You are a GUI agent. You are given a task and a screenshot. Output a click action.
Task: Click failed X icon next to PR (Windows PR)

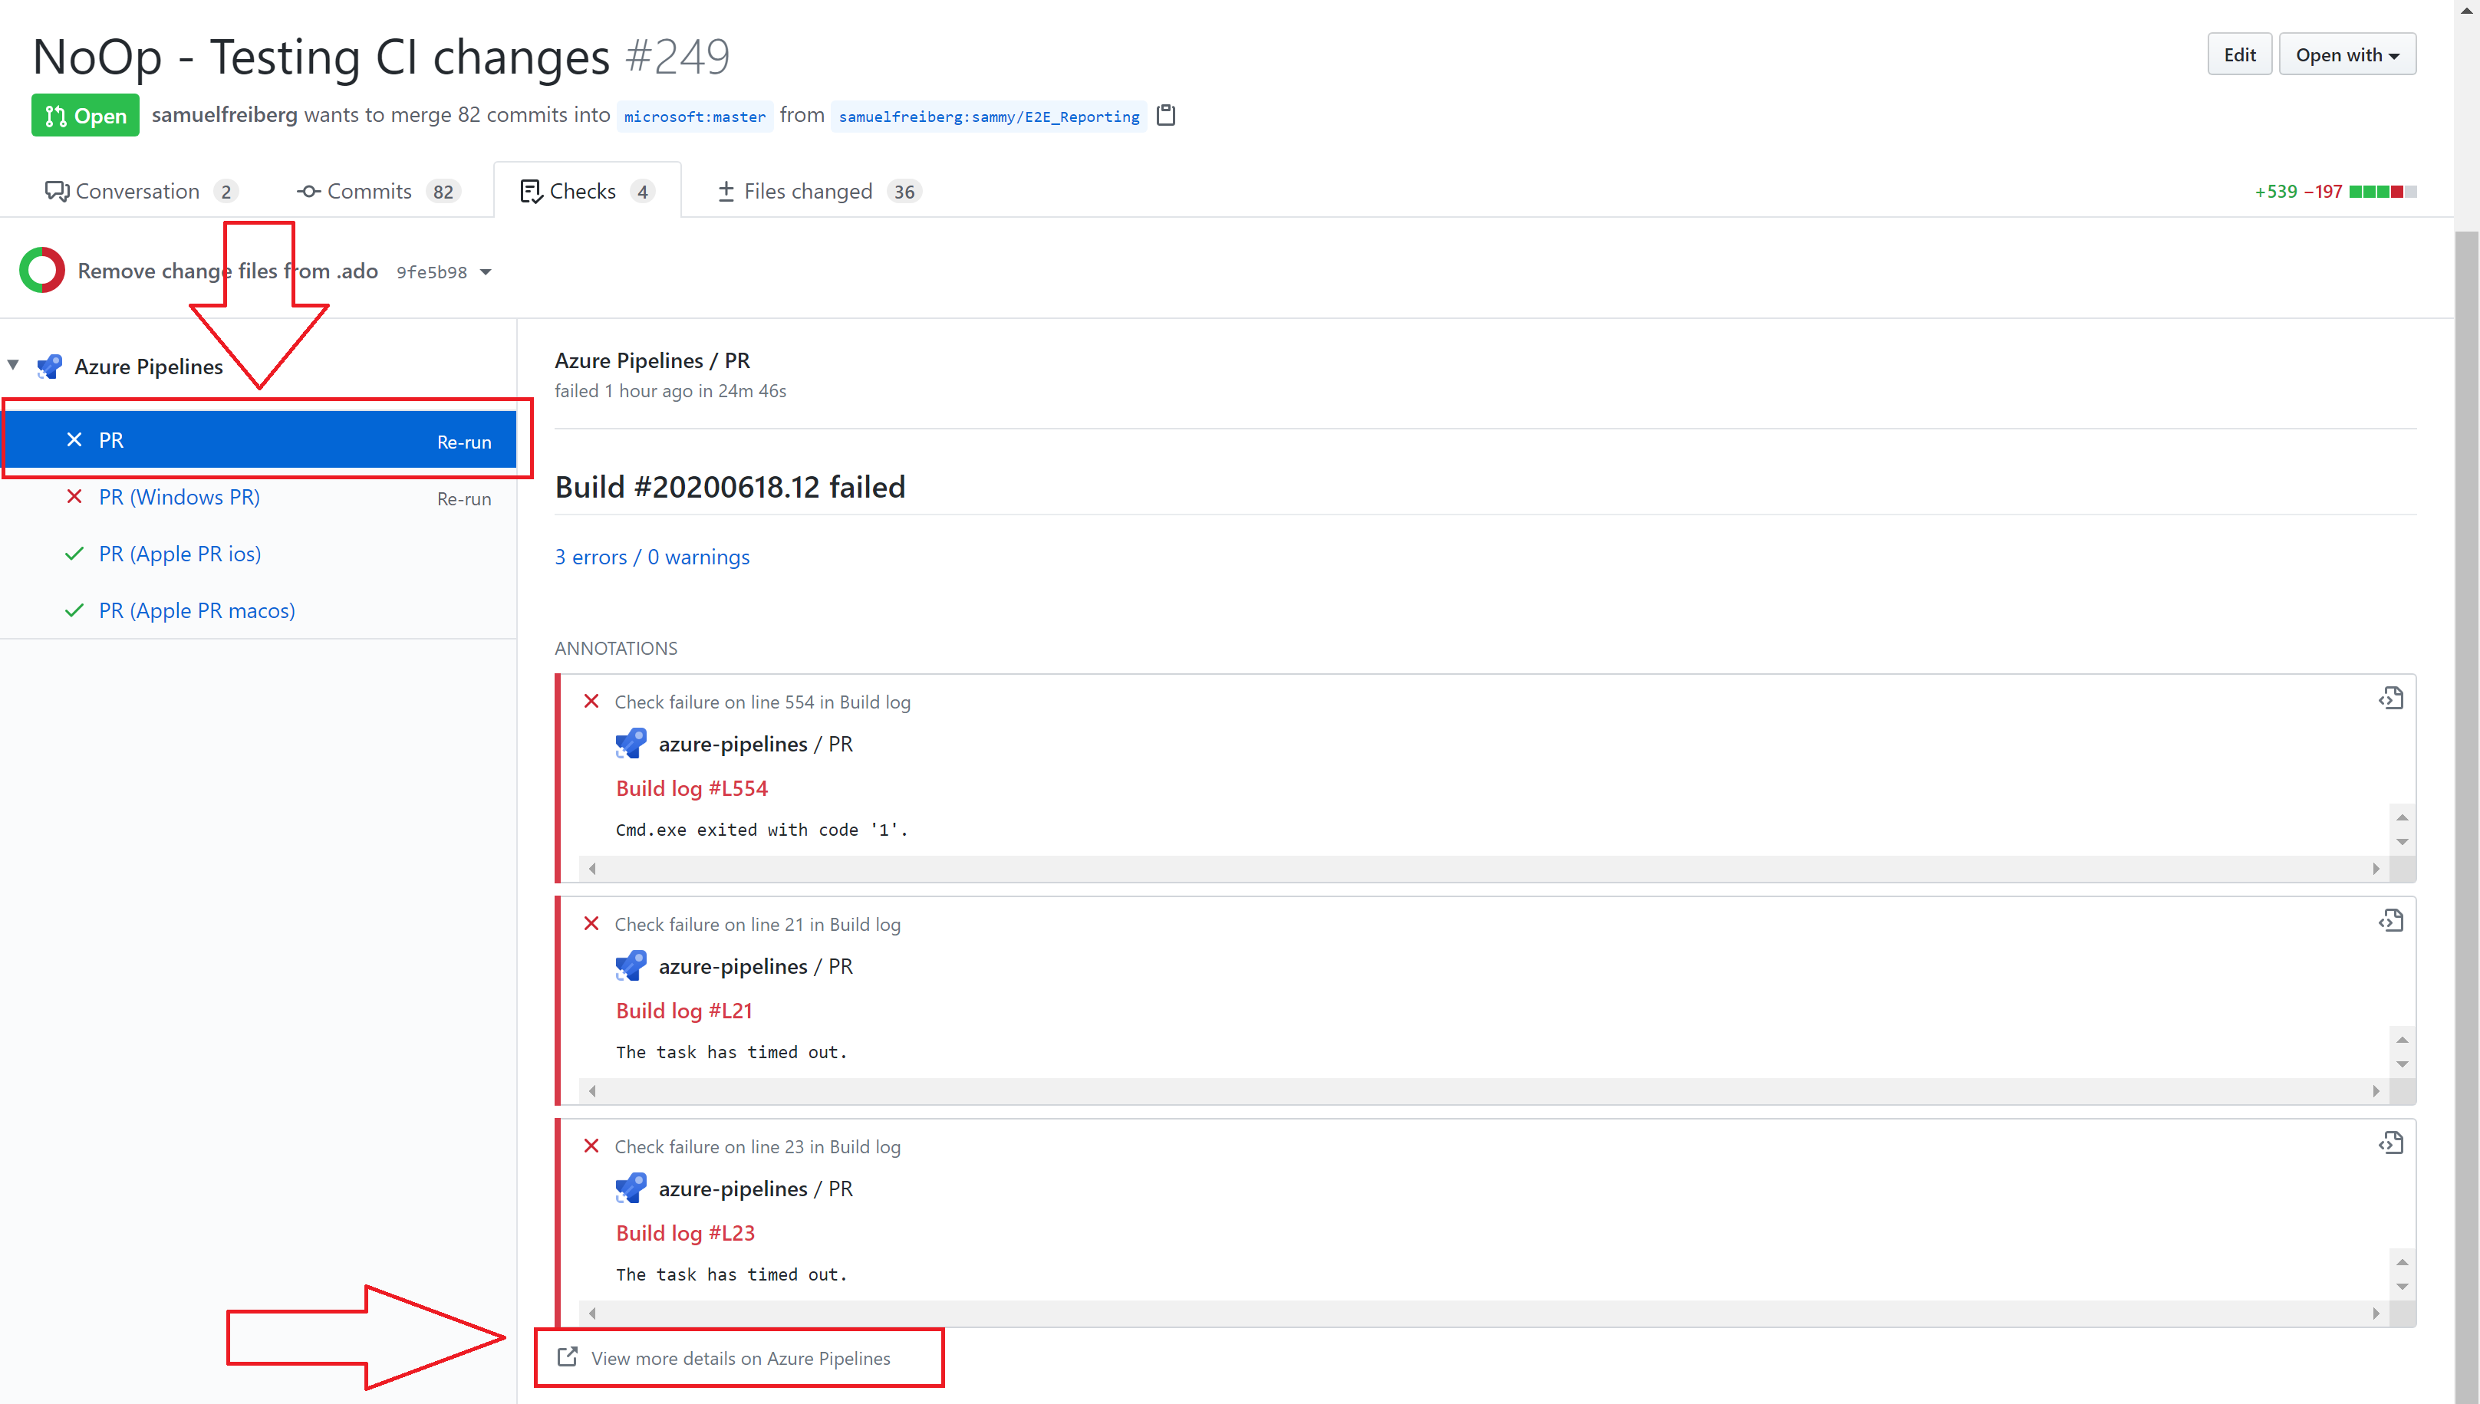[74, 497]
